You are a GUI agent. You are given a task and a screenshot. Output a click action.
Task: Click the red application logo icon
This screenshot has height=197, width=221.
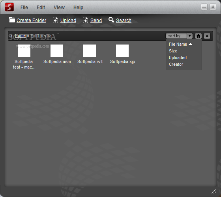(x=9, y=7)
